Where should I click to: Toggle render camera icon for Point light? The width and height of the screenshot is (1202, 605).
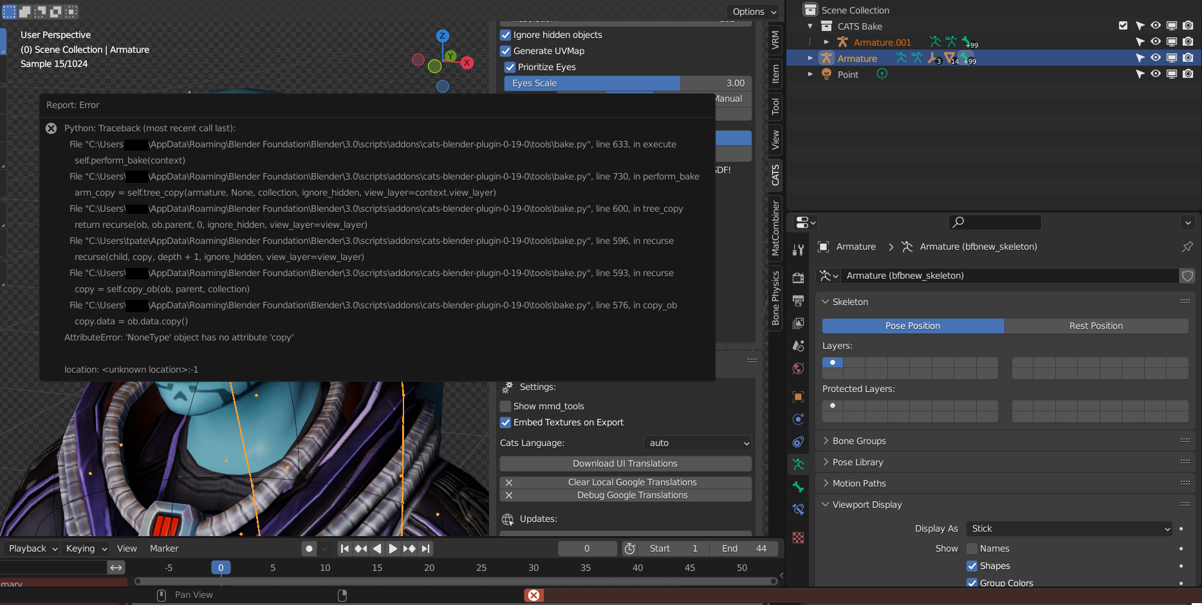pyautogui.click(x=1188, y=74)
